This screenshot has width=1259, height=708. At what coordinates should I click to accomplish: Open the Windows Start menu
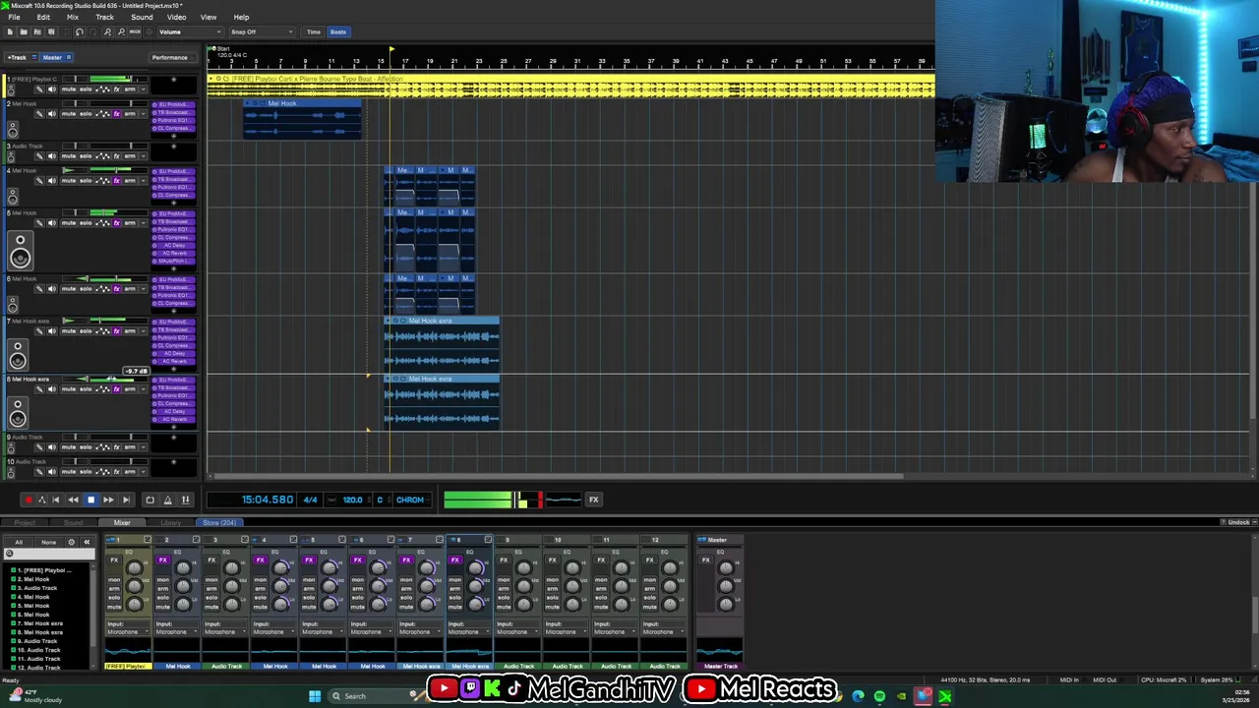[x=315, y=696]
